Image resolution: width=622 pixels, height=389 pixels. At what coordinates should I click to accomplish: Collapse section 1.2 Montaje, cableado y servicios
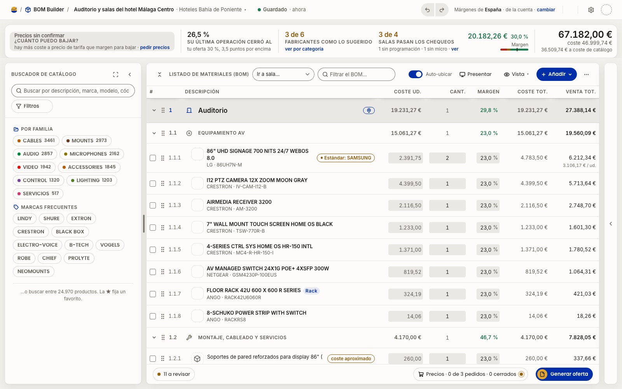click(154, 338)
